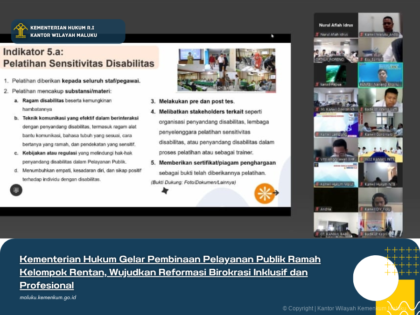
Task: Select the ORTALA_RORENO video tile
Action: [336, 50]
